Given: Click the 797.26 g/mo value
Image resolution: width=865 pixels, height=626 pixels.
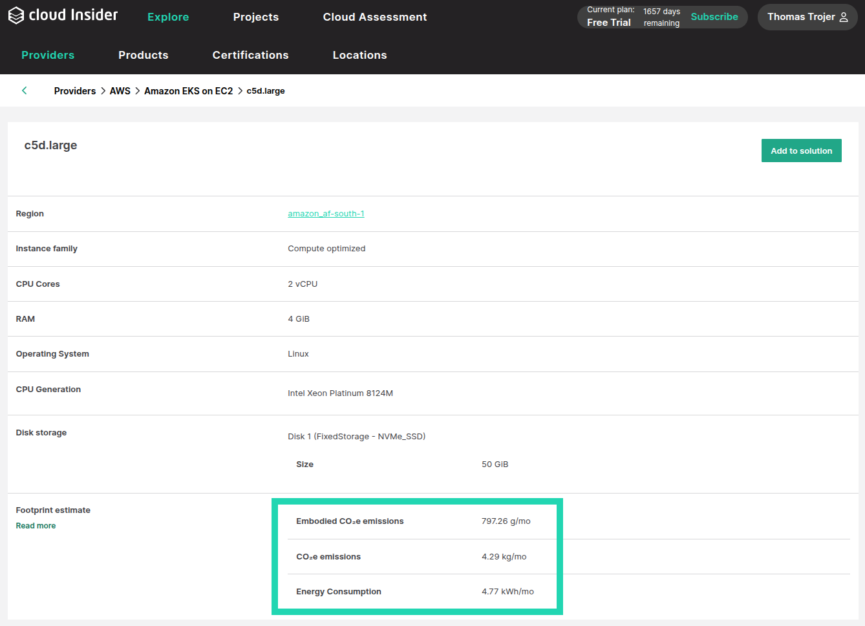Looking at the screenshot, I should (x=506, y=521).
